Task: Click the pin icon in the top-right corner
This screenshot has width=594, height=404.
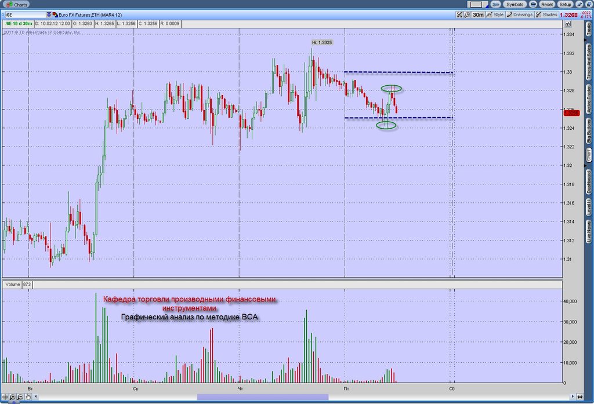Action: coord(579,5)
